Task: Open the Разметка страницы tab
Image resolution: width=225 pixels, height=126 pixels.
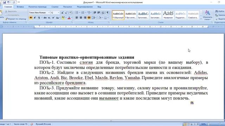Action: pos(38,7)
